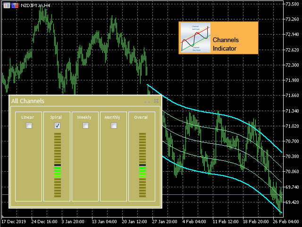
Task: Click the 11 Feb 12:00 date label
Action: [226, 221]
